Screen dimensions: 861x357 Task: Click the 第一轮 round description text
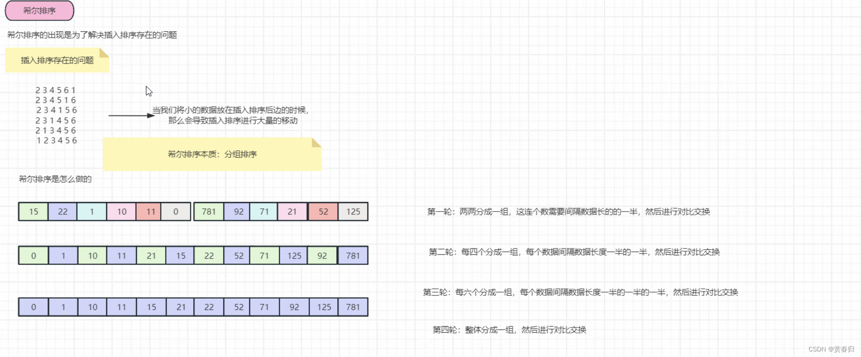[569, 212]
